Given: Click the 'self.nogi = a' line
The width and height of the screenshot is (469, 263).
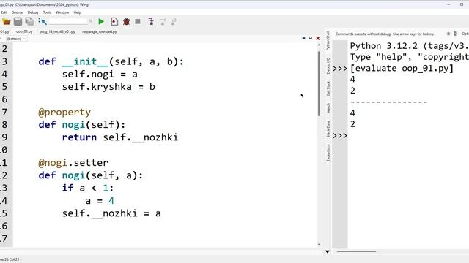Looking at the screenshot, I should [100, 75].
